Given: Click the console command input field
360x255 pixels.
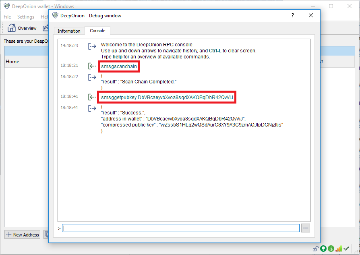Looking at the screenshot, I should (181, 228).
